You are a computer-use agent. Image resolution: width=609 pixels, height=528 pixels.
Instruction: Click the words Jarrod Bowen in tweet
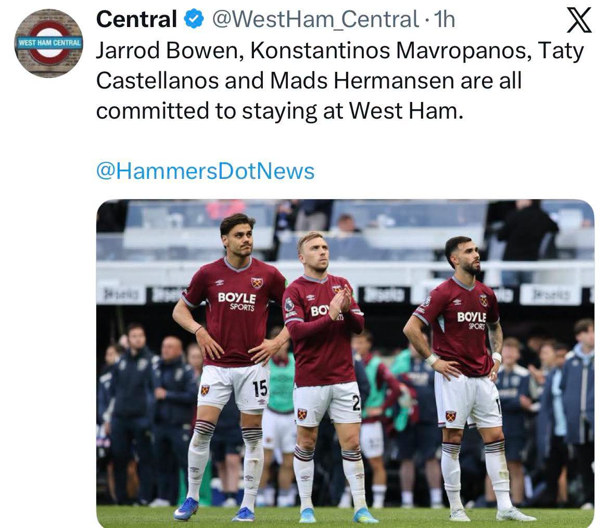click(x=170, y=50)
